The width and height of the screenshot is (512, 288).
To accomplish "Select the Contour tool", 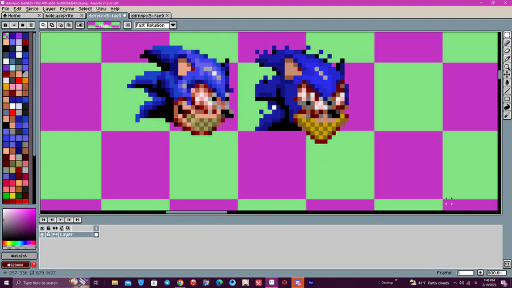I will tap(507, 107).
